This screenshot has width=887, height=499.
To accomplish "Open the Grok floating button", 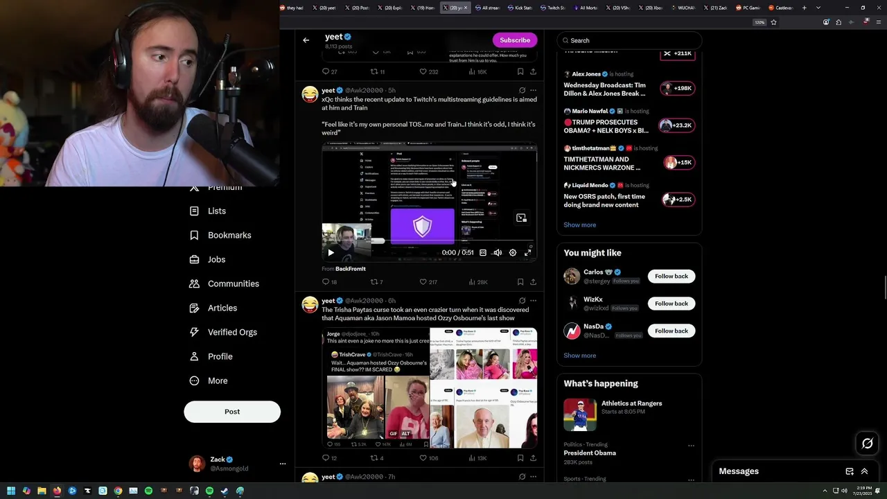I will coord(867,444).
